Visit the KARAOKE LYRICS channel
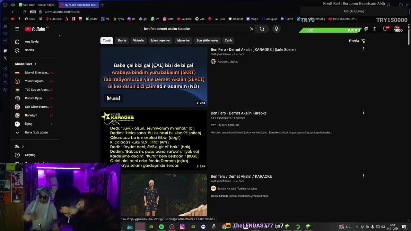Screen dimensions: 411x231 (x=227, y=62)
